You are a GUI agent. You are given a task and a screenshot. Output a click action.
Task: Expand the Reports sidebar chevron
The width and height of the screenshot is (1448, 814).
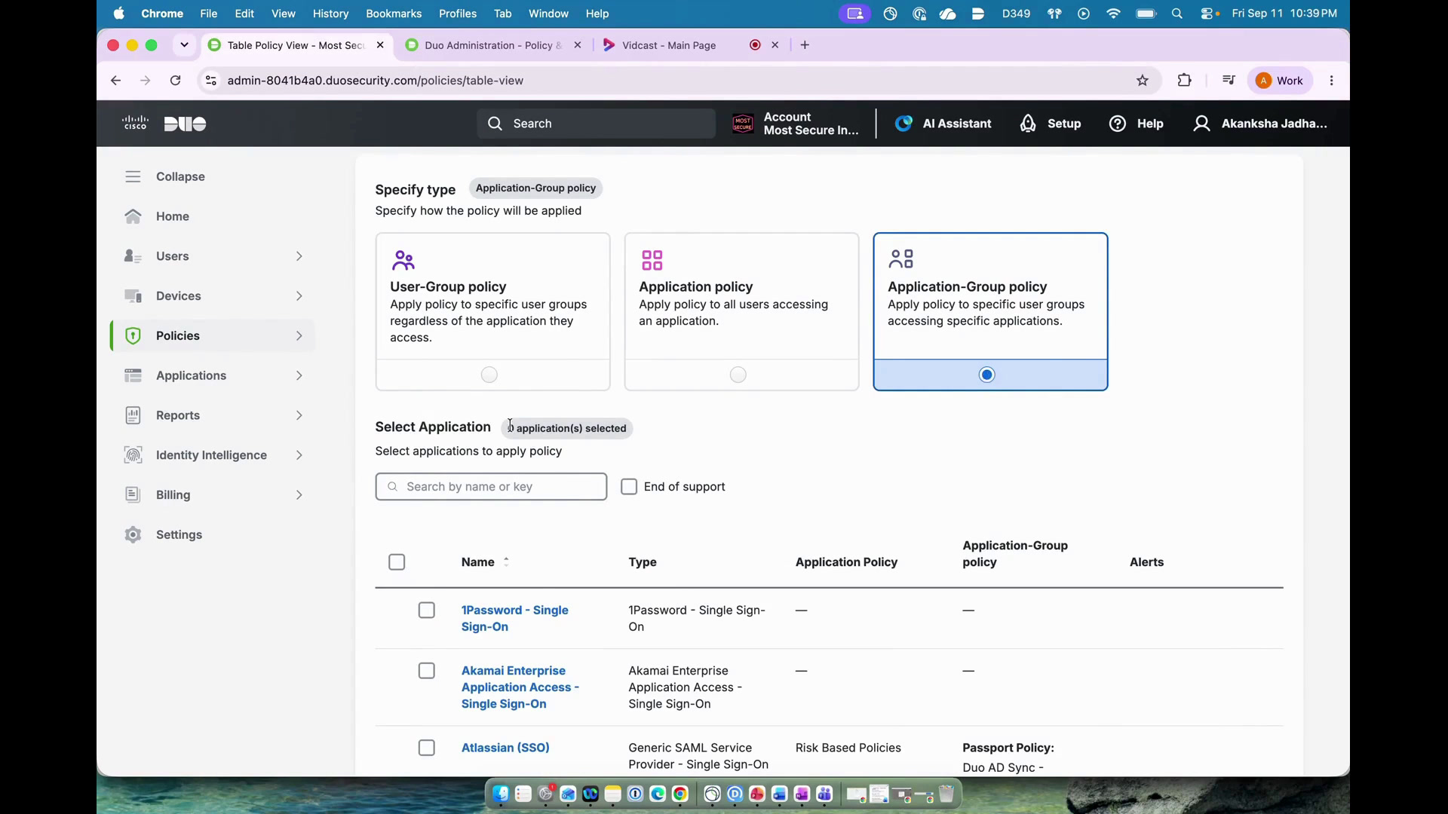tap(299, 415)
